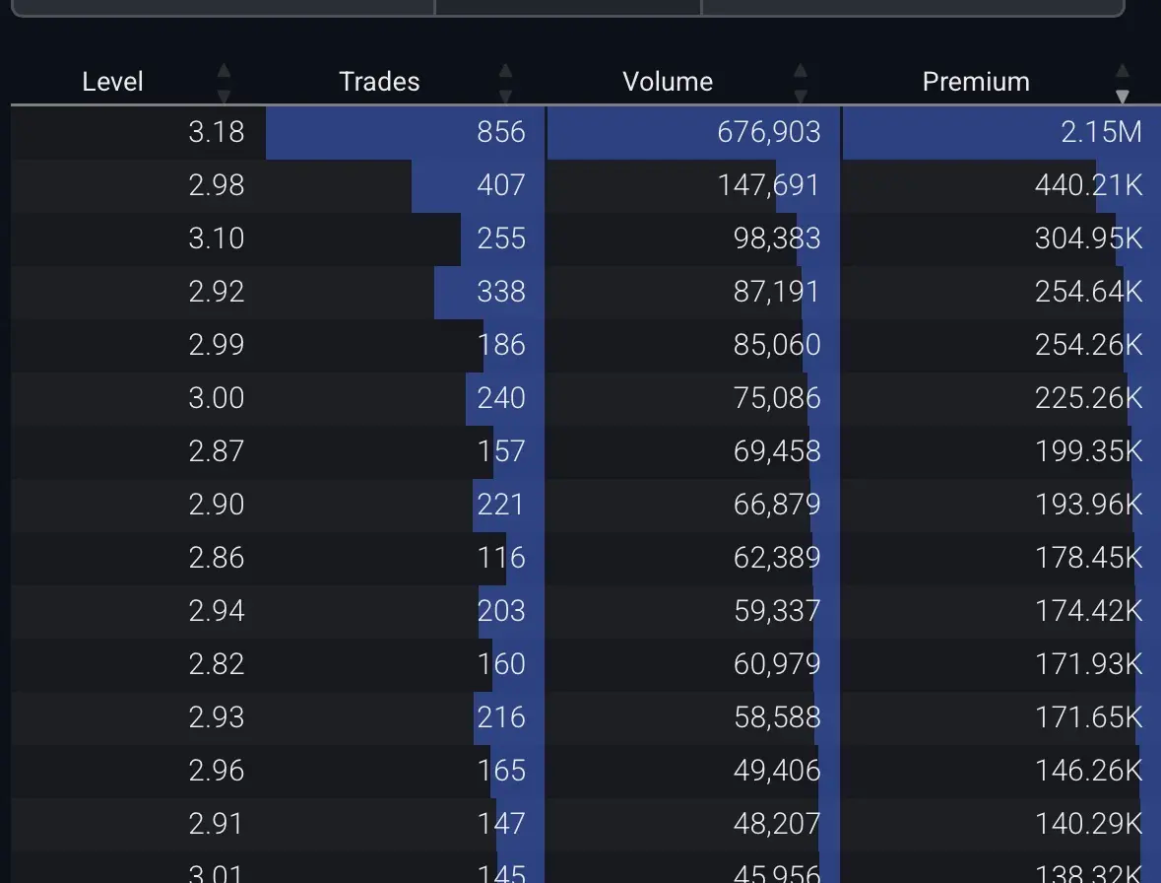Click the 69,458 volume value
This screenshot has width=1161, height=883.
[x=777, y=451]
